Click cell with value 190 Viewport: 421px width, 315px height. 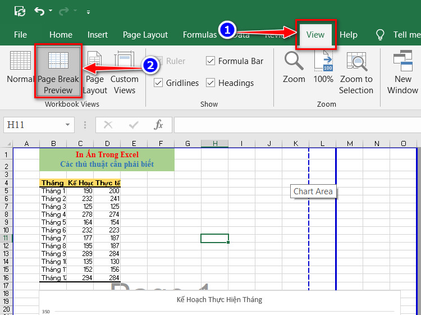coord(80,191)
